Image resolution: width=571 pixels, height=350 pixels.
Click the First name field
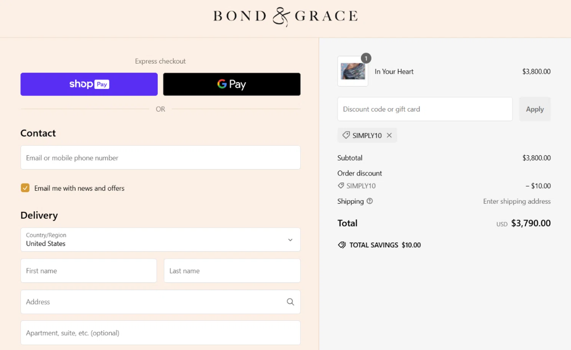(89, 271)
